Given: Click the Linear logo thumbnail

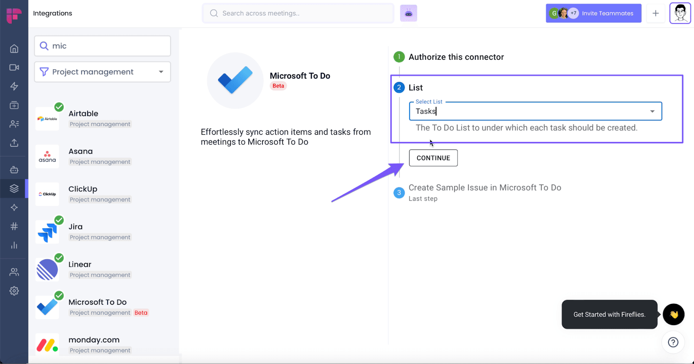Looking at the screenshot, I should click(47, 269).
